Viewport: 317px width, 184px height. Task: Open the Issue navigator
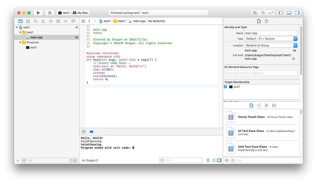pos(43,21)
